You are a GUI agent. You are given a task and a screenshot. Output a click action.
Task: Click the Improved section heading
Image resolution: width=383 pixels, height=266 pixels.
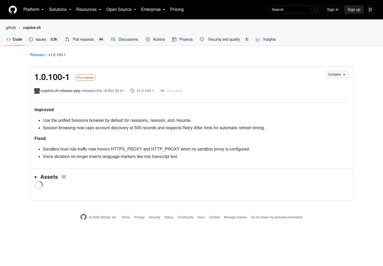pyautogui.click(x=44, y=110)
